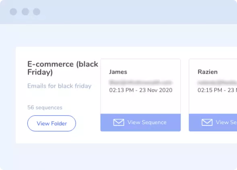Select the James sequence card name
237x170 pixels.
118,72
